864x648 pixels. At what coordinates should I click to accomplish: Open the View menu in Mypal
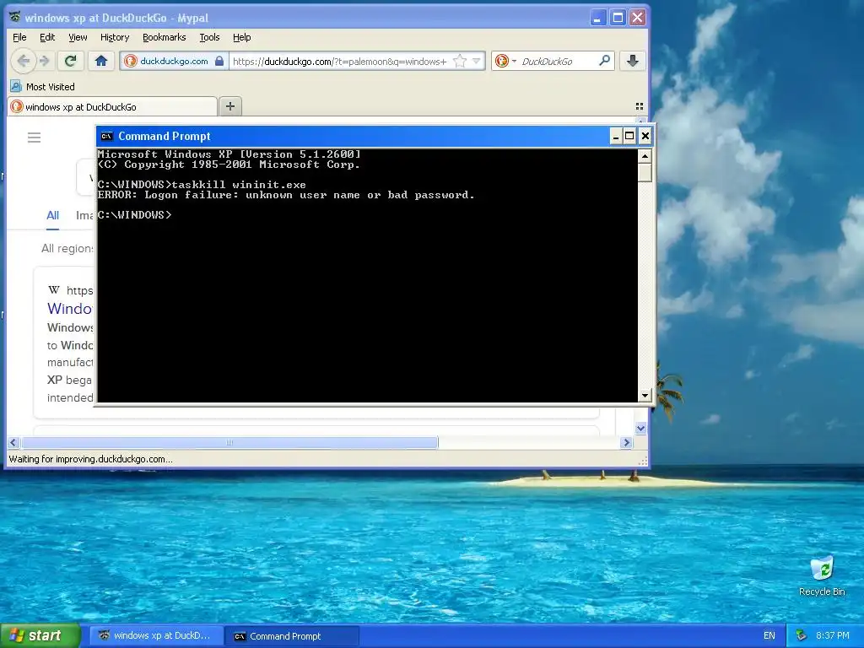(78, 37)
